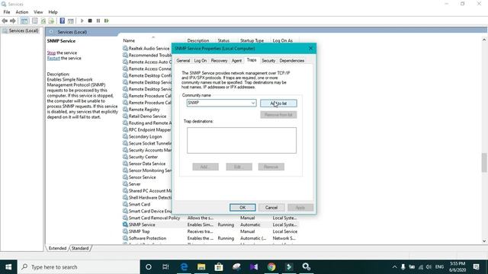Switch to the Recovery tab
Image resolution: width=488 pixels, height=274 pixels.
(219, 61)
